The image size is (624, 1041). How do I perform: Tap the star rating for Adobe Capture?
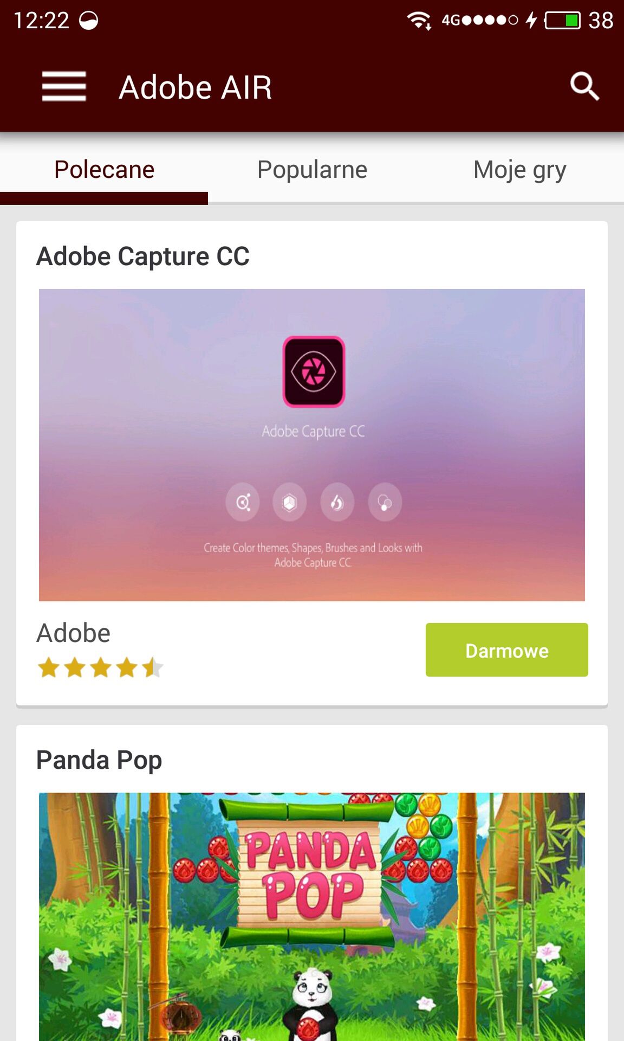100,667
